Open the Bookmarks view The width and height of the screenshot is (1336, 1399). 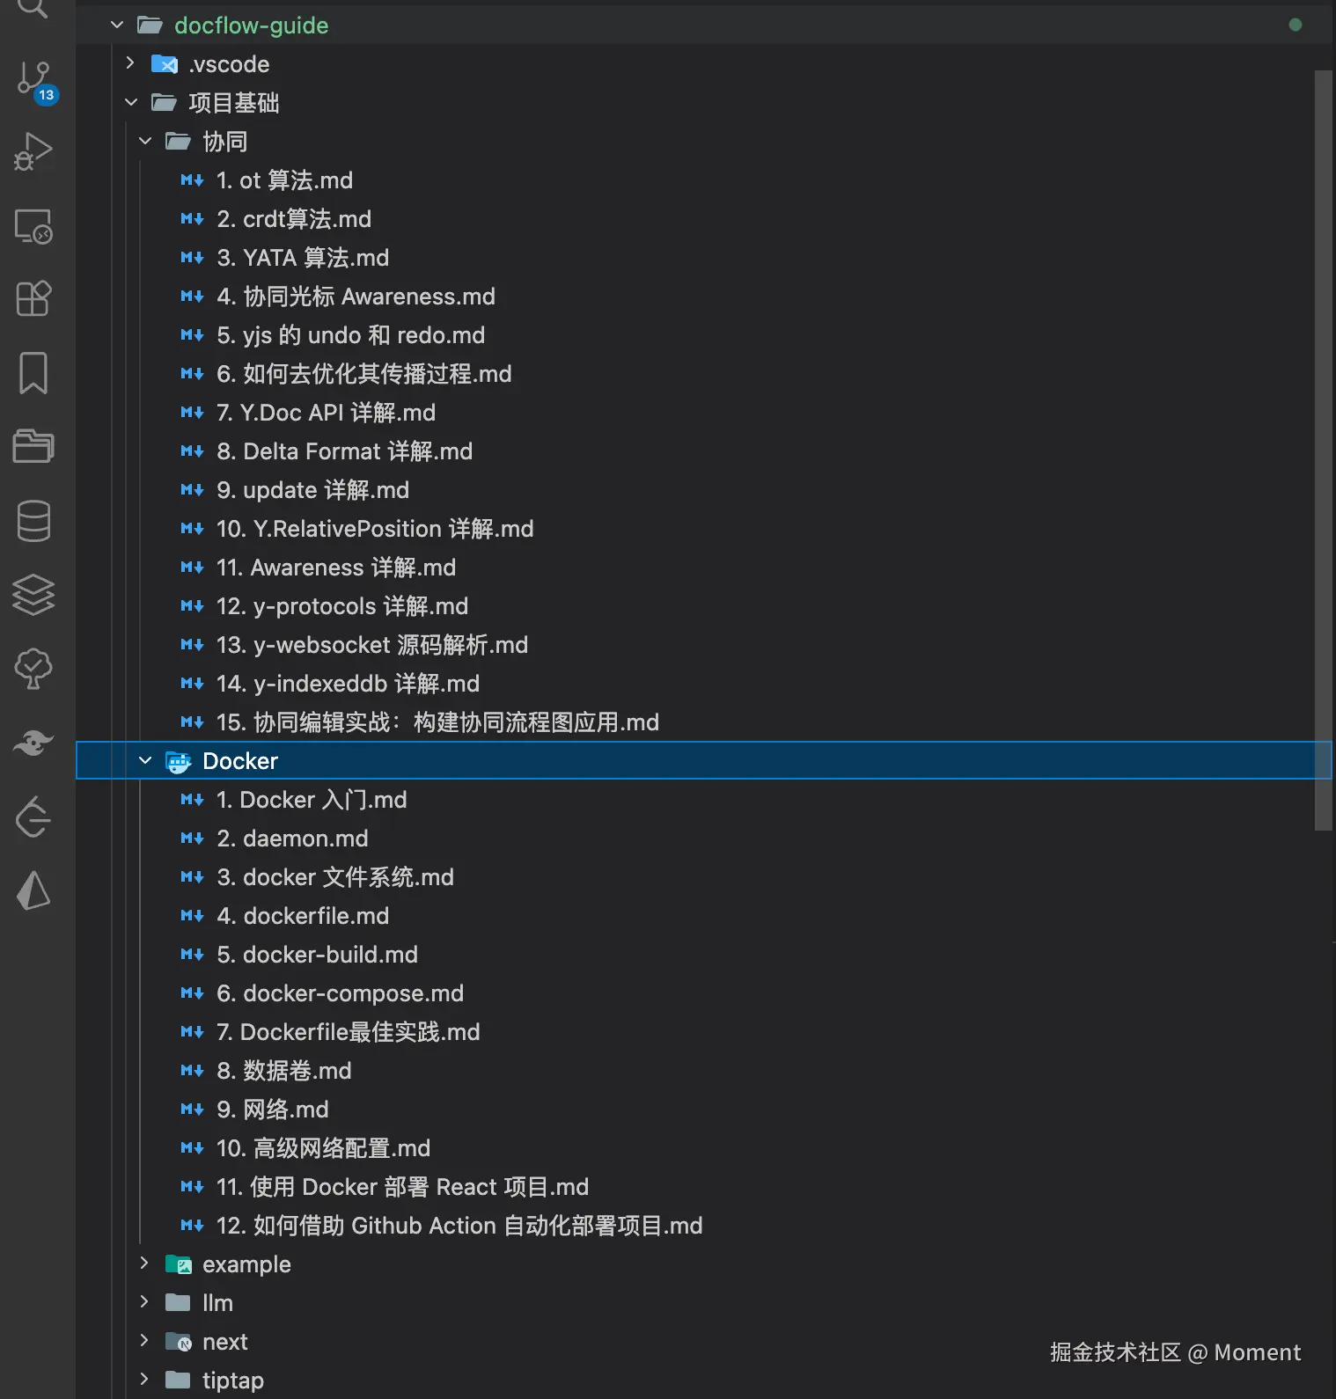[x=33, y=372]
